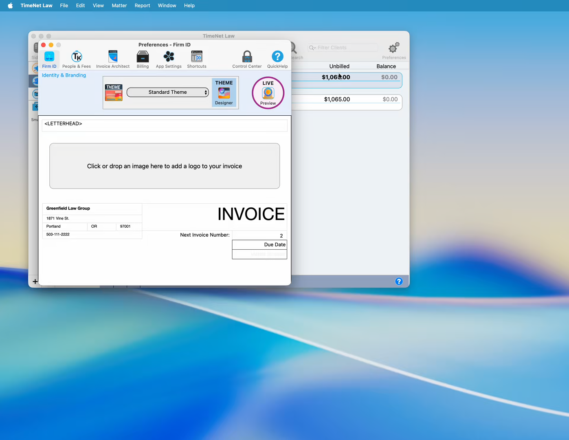Open the Matter menu
569x440 pixels.
click(119, 6)
